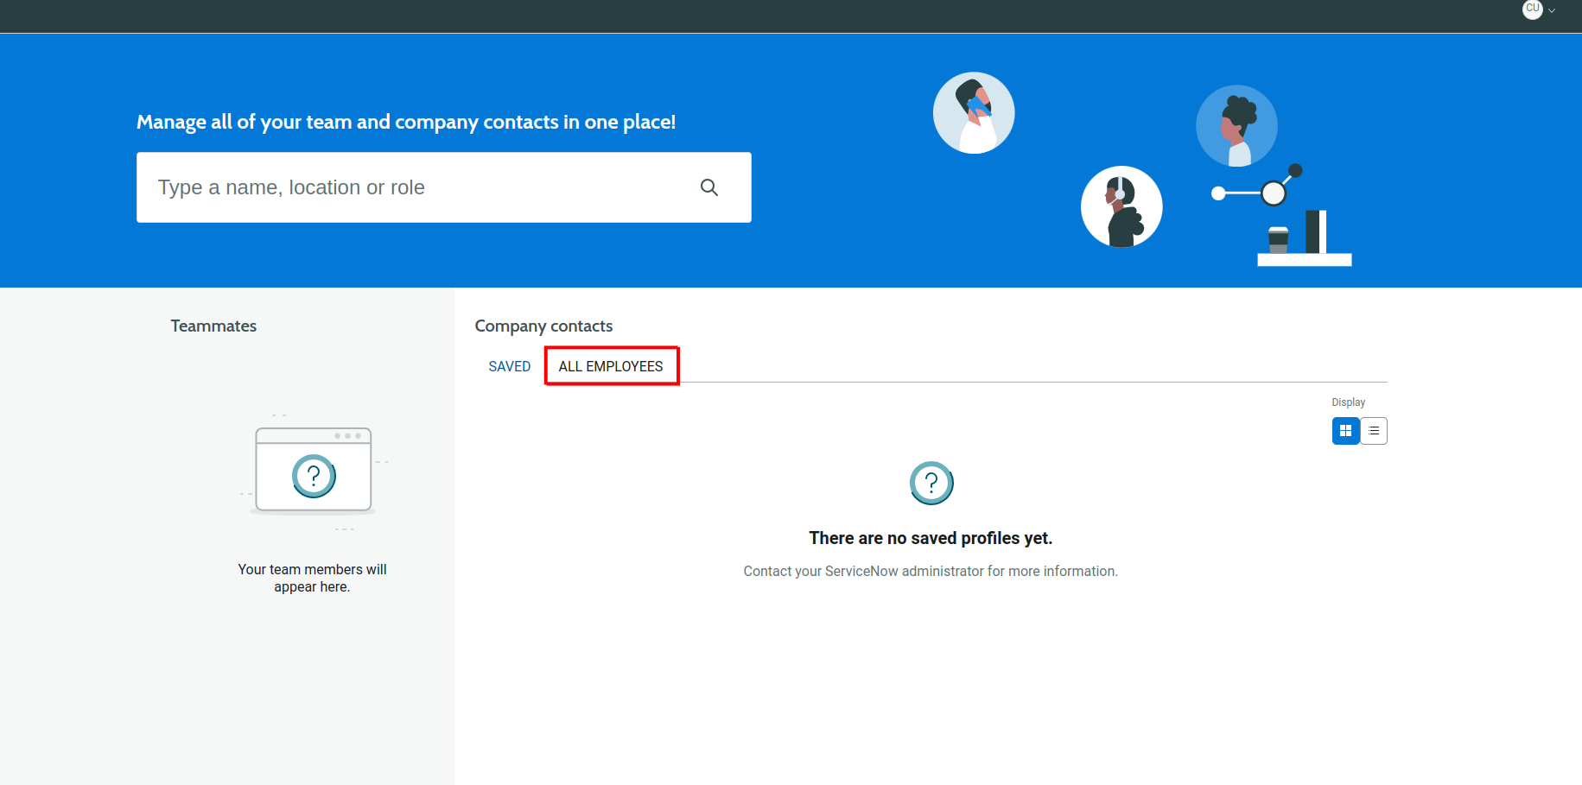Click the search magnifier icon
The width and height of the screenshot is (1582, 785).
708,187
